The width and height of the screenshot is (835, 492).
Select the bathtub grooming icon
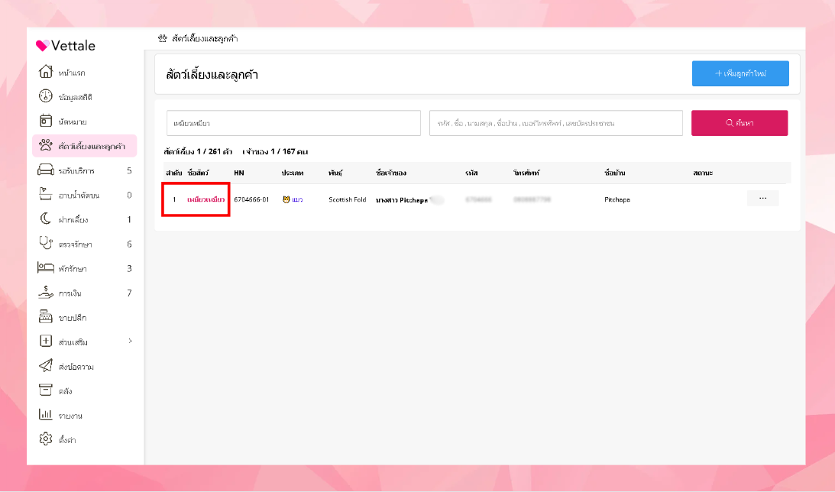coord(46,194)
